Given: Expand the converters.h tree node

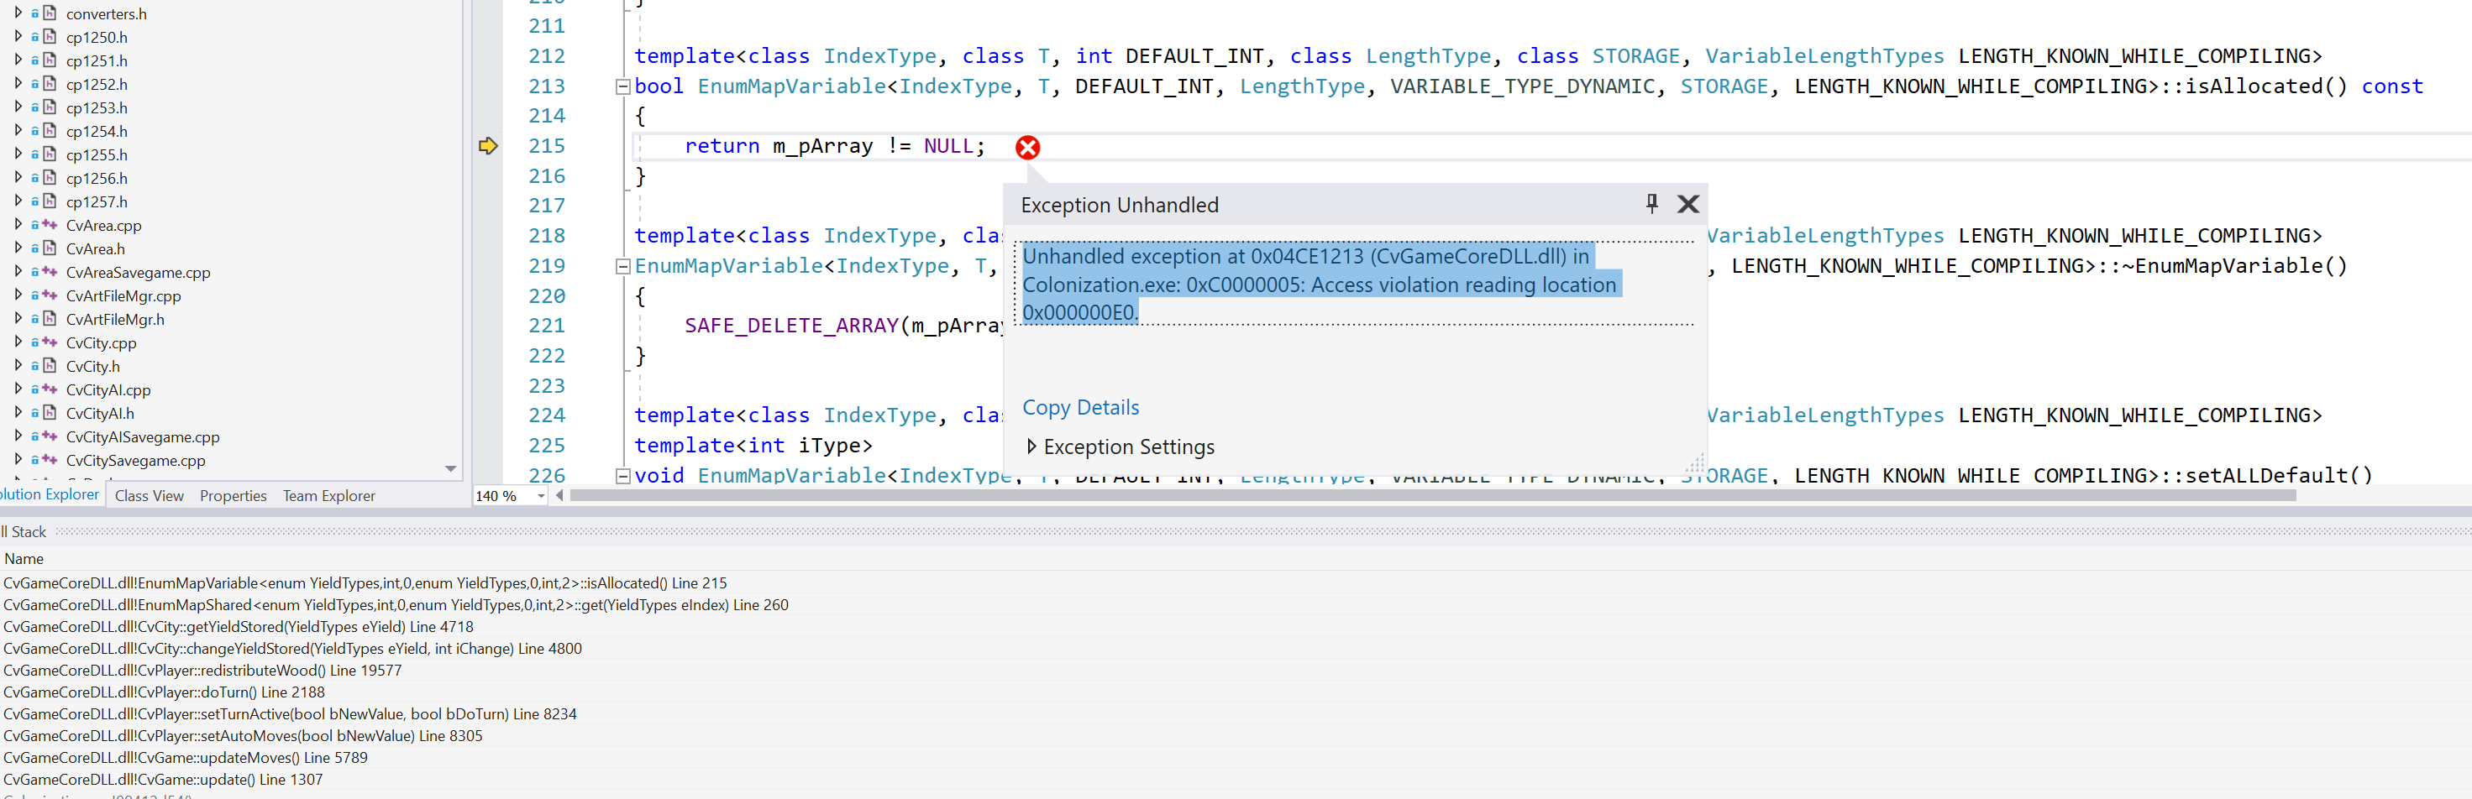Looking at the screenshot, I should coord(18,13).
